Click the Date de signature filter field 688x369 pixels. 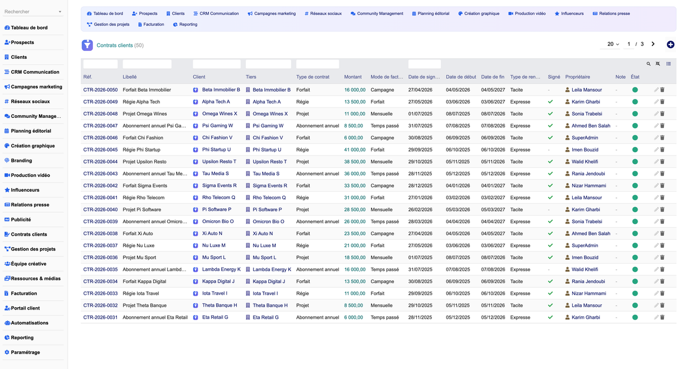[424, 64]
